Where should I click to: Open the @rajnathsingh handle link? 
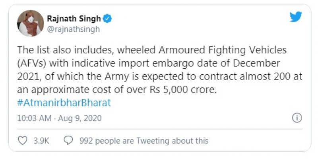click(x=68, y=29)
